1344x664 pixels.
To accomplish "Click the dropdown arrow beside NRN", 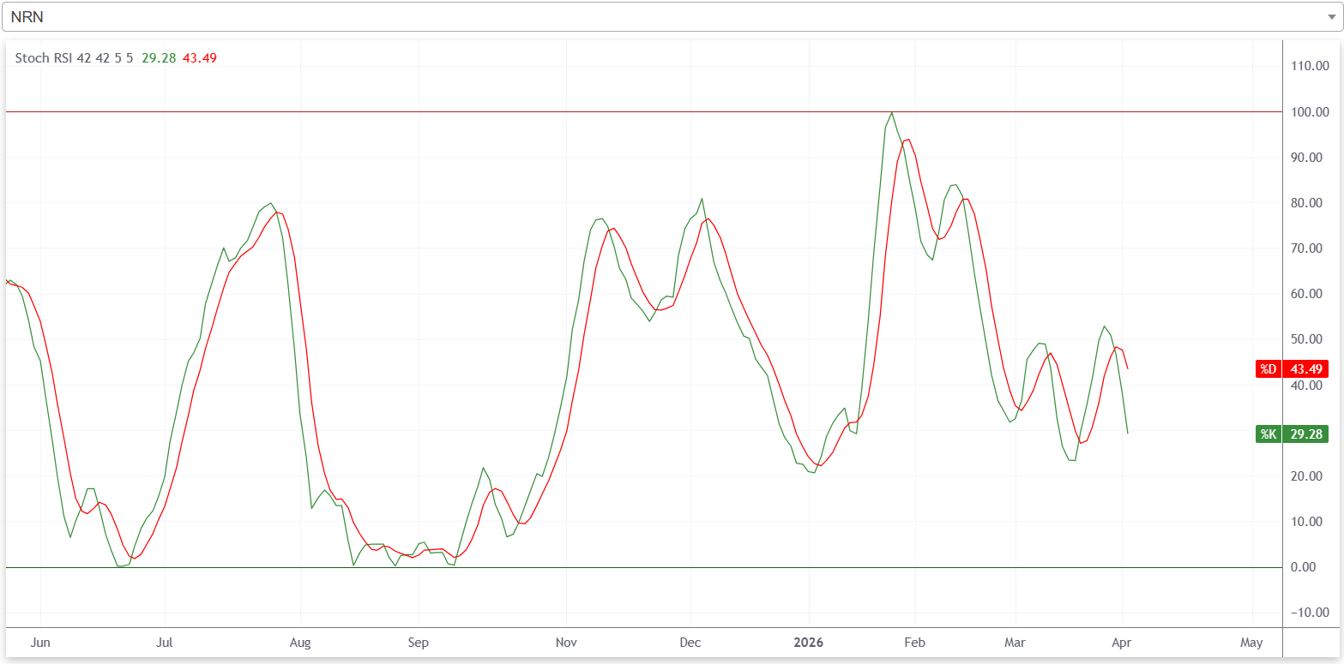I will 1330,16.
